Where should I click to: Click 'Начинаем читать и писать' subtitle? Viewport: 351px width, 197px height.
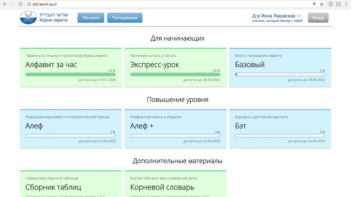(153, 56)
